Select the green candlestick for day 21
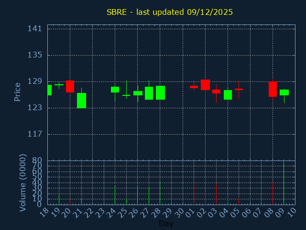Viewport: 306px width, 230px height. (81, 101)
